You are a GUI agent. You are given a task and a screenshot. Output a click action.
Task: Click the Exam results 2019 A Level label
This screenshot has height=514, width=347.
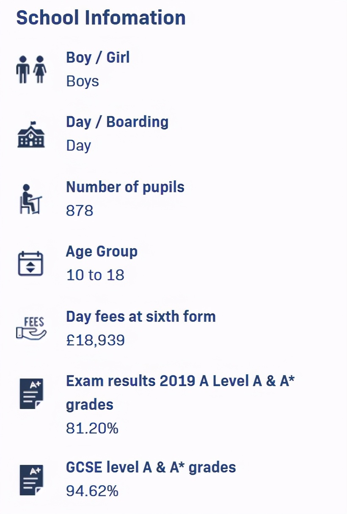tap(180, 381)
